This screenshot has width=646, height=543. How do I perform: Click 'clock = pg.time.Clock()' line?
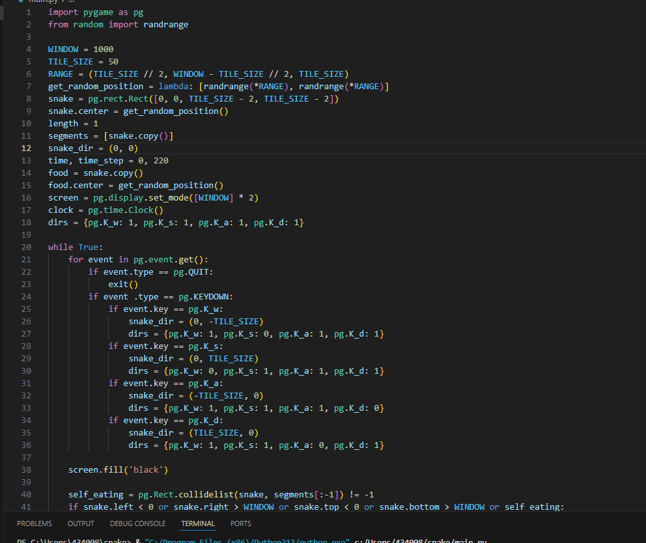pos(105,210)
